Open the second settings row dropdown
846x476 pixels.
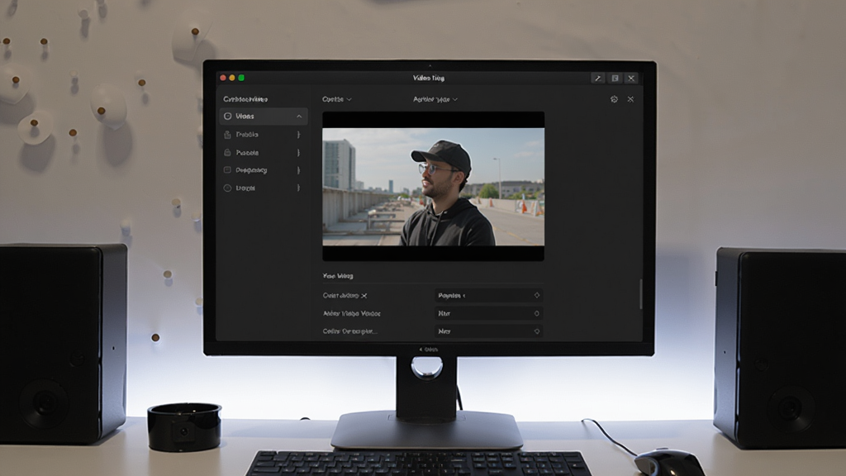click(x=489, y=313)
